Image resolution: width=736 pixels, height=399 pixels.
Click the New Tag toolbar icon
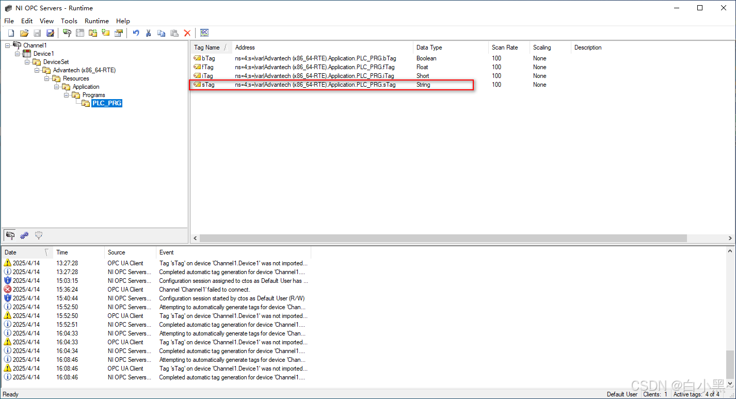[106, 33]
